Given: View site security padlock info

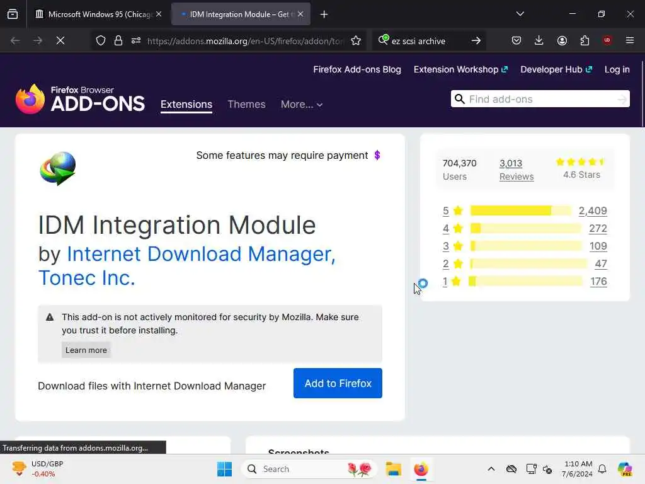Looking at the screenshot, I should pyautogui.click(x=118, y=40).
